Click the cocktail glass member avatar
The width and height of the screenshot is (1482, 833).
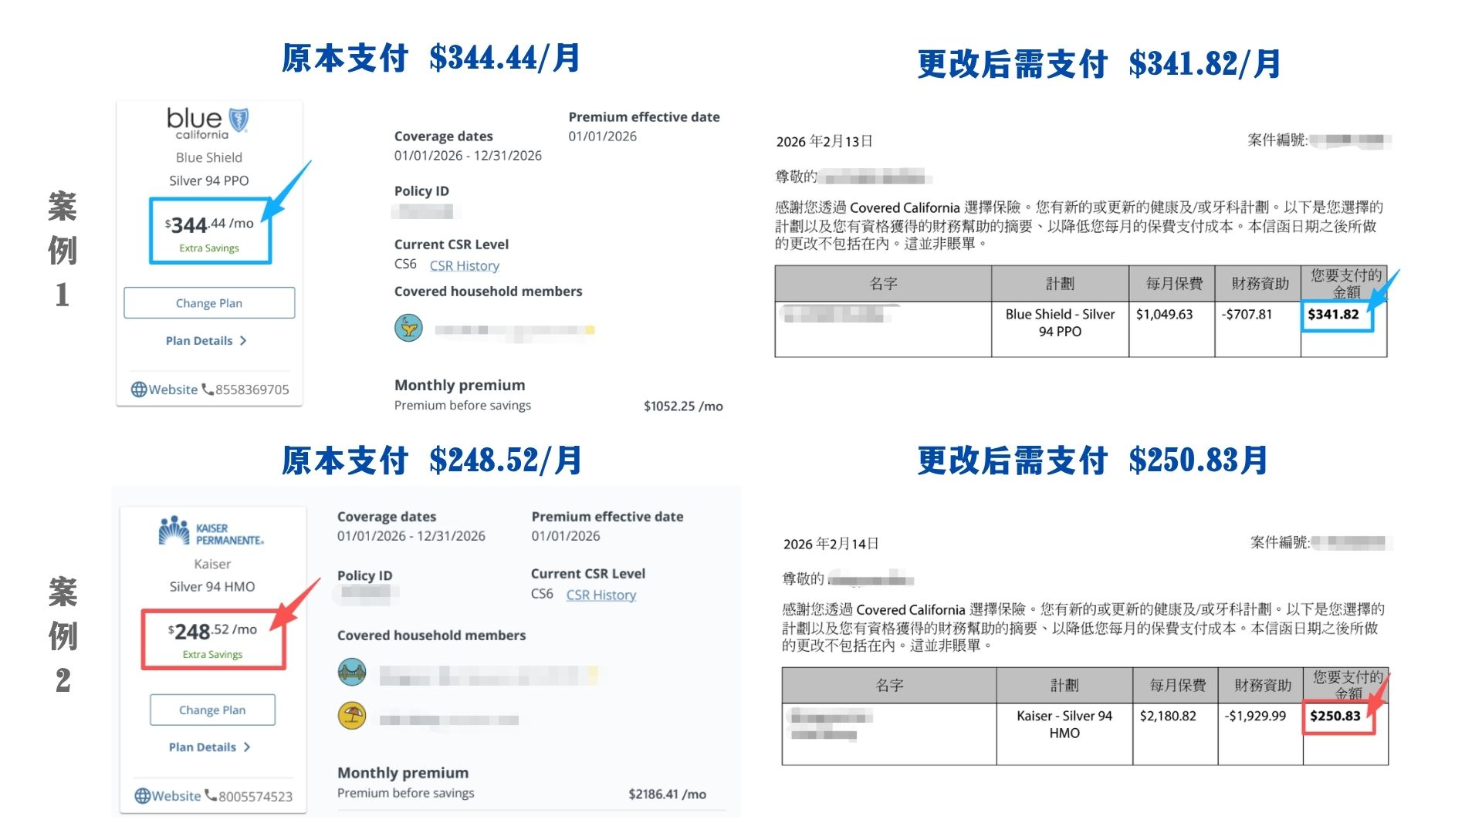408,328
